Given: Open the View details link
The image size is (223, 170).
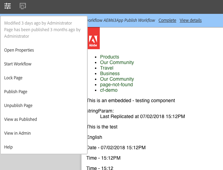Looking at the screenshot, I should 191,20.
